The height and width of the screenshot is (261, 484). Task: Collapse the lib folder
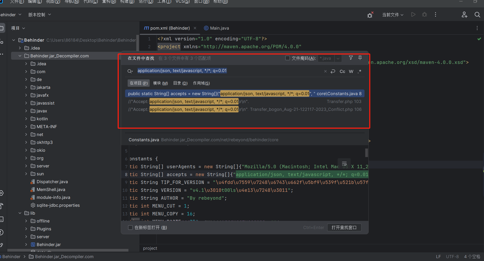coord(20,213)
